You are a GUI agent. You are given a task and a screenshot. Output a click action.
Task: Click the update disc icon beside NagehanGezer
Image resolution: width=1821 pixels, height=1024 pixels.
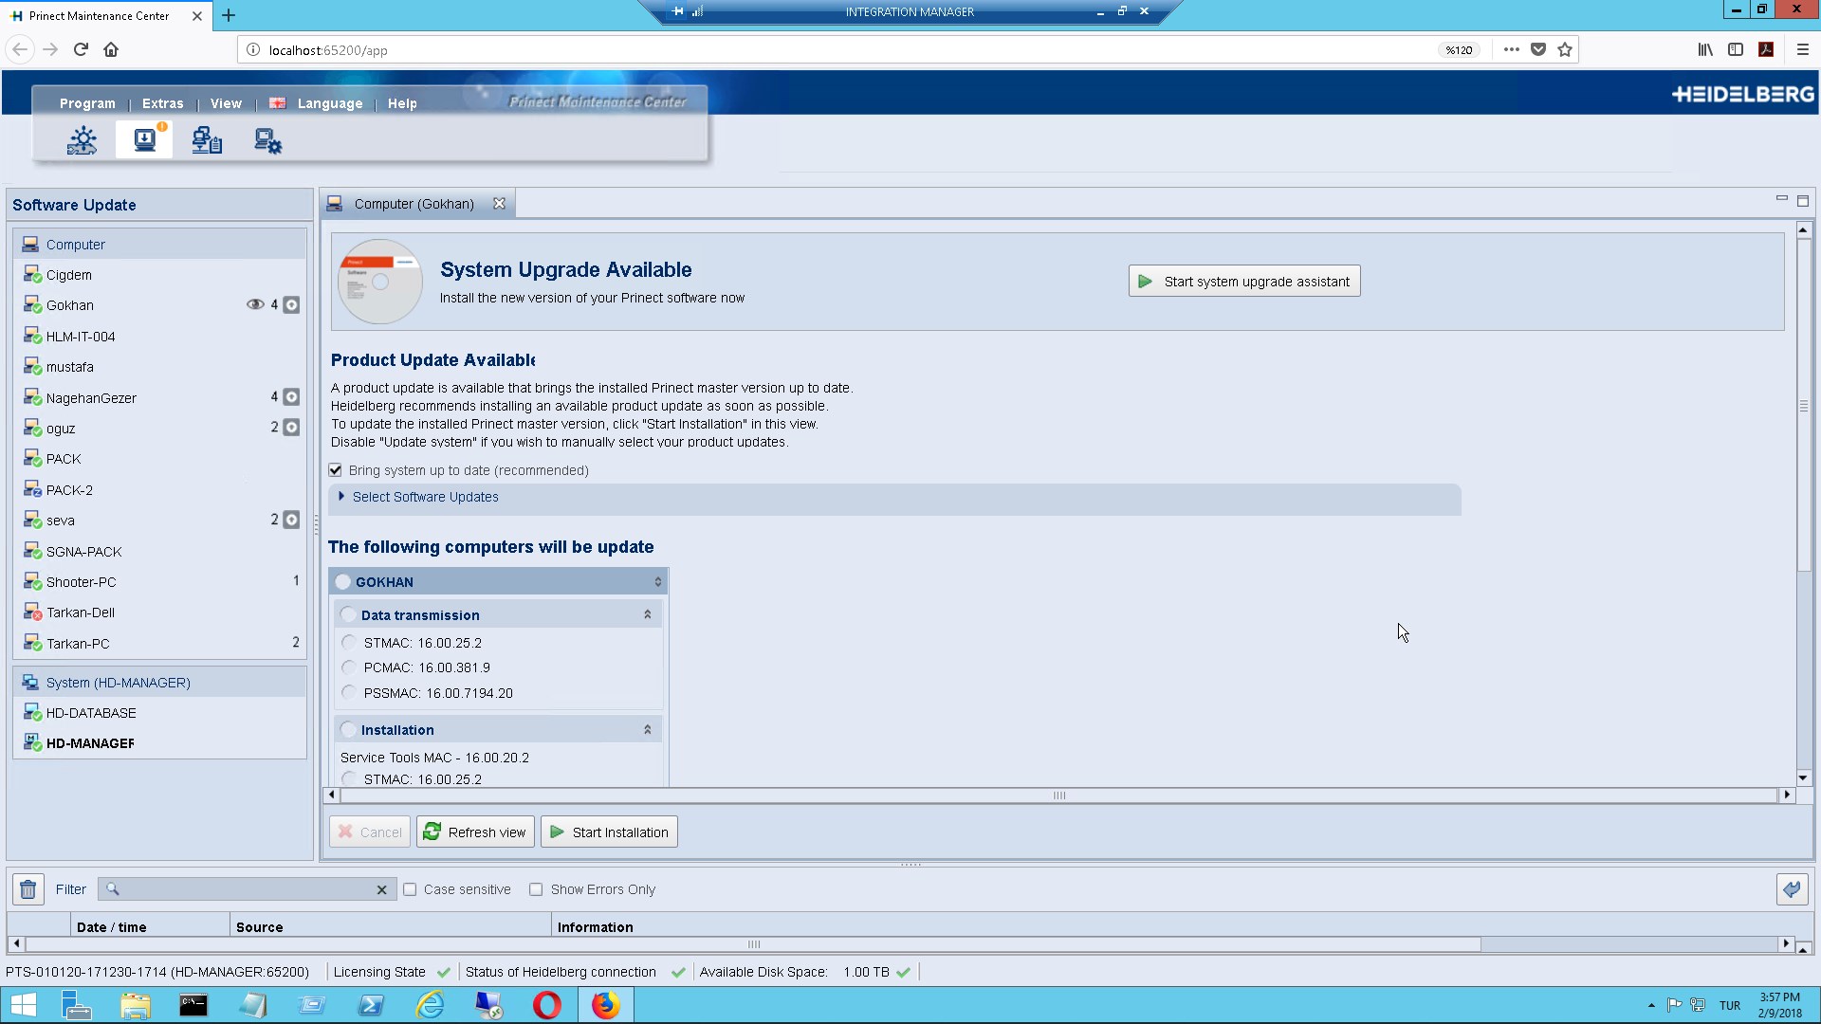(x=291, y=397)
